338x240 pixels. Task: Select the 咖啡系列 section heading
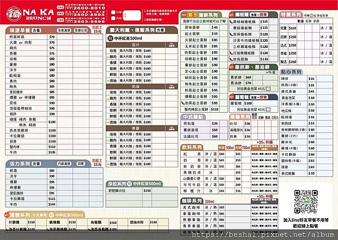click(x=192, y=201)
